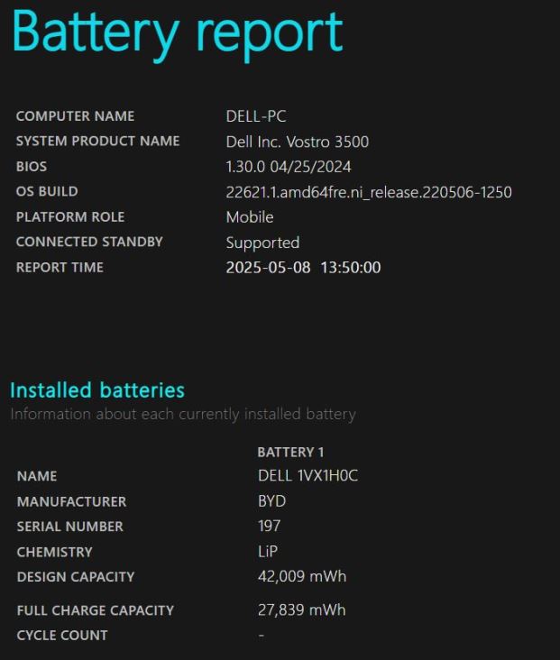Click the LiP chemistry value

[x=268, y=552]
